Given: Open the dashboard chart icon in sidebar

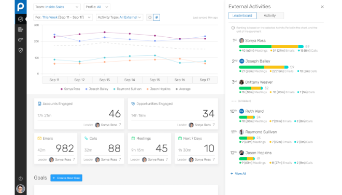Looking at the screenshot, I should coord(21,19).
